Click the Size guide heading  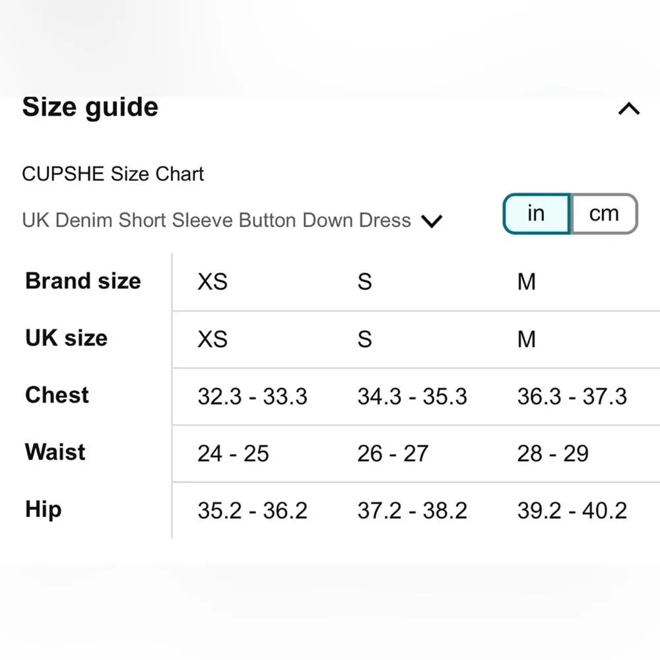tap(90, 107)
